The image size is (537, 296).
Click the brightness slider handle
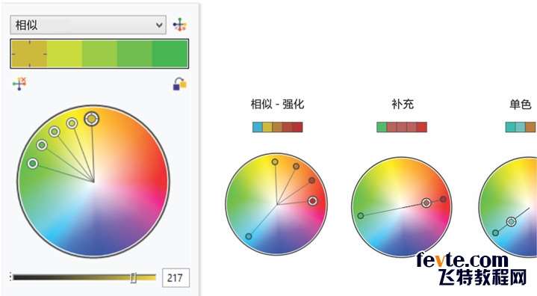[x=134, y=277]
